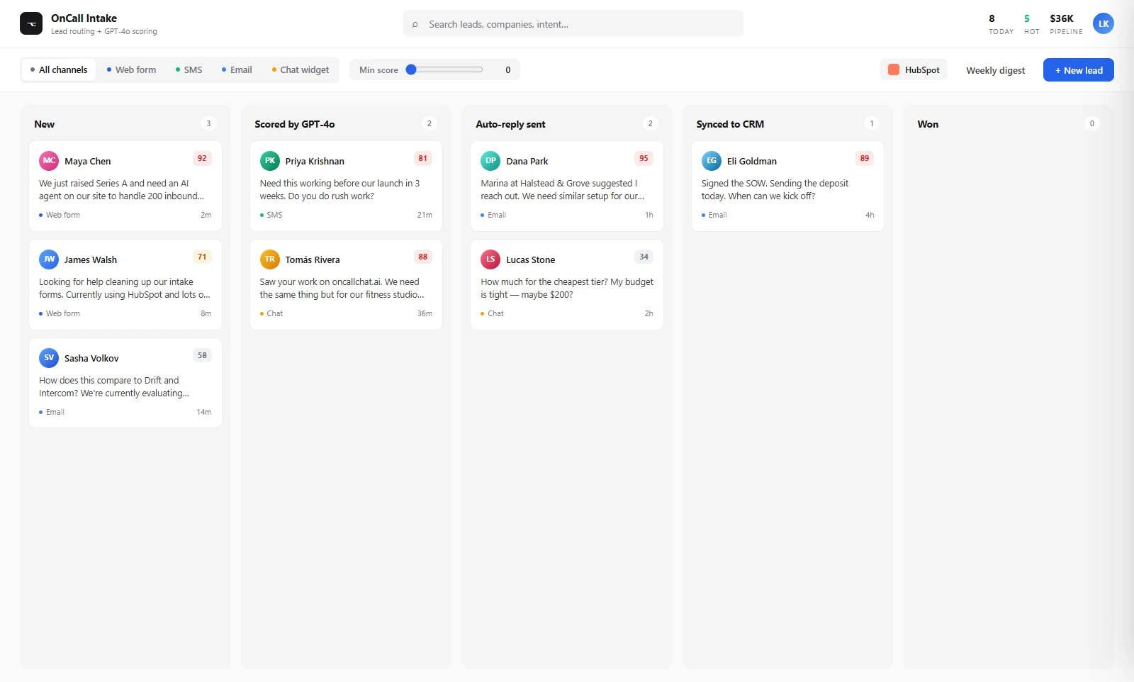Click the Won column header

click(x=928, y=124)
